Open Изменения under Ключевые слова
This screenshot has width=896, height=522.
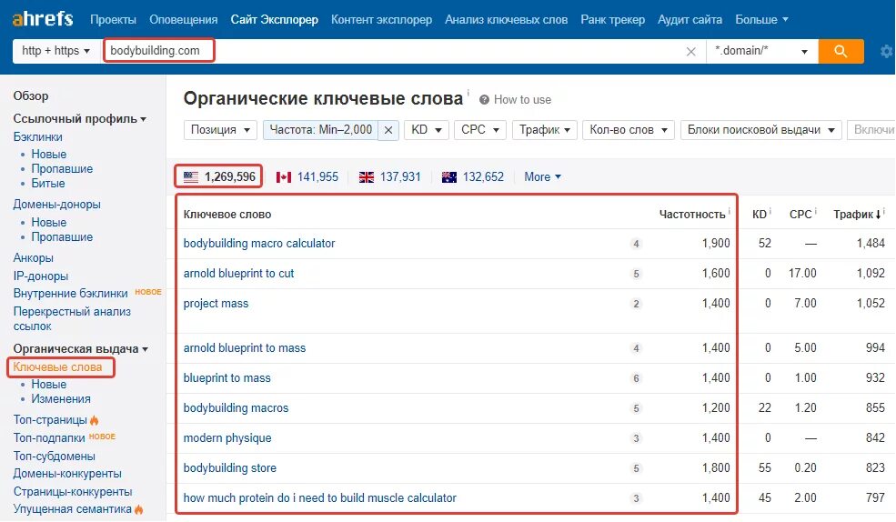(x=61, y=399)
